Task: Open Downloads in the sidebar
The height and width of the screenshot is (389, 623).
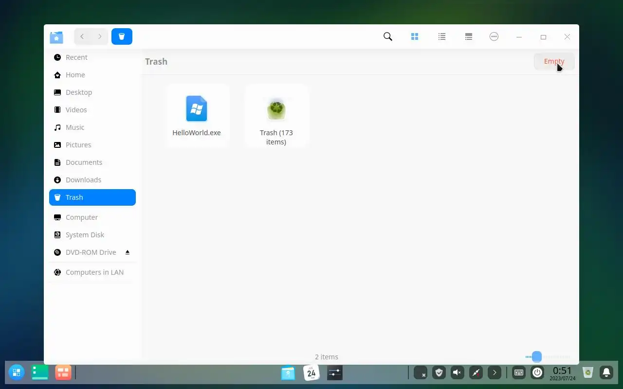Action: tap(92, 180)
